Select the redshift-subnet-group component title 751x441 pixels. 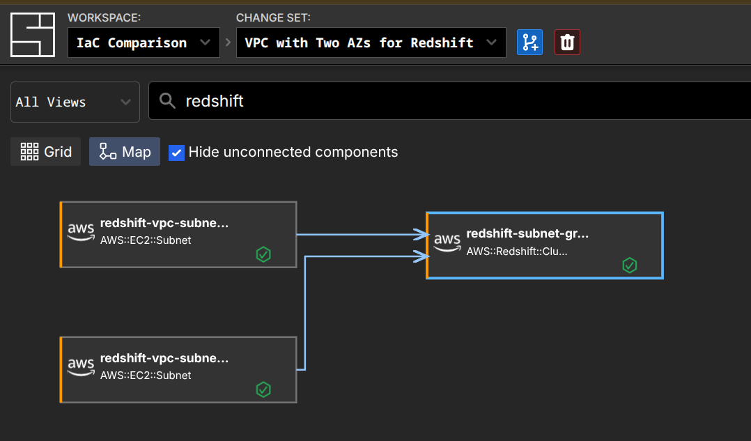527,233
